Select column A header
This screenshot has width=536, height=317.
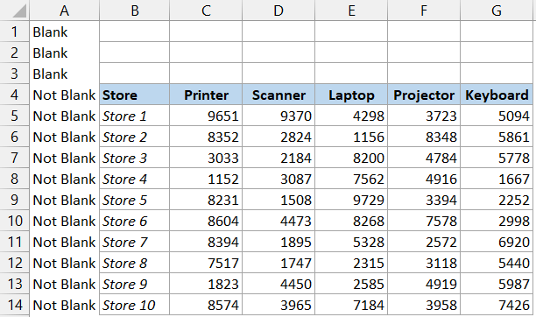pos(64,11)
